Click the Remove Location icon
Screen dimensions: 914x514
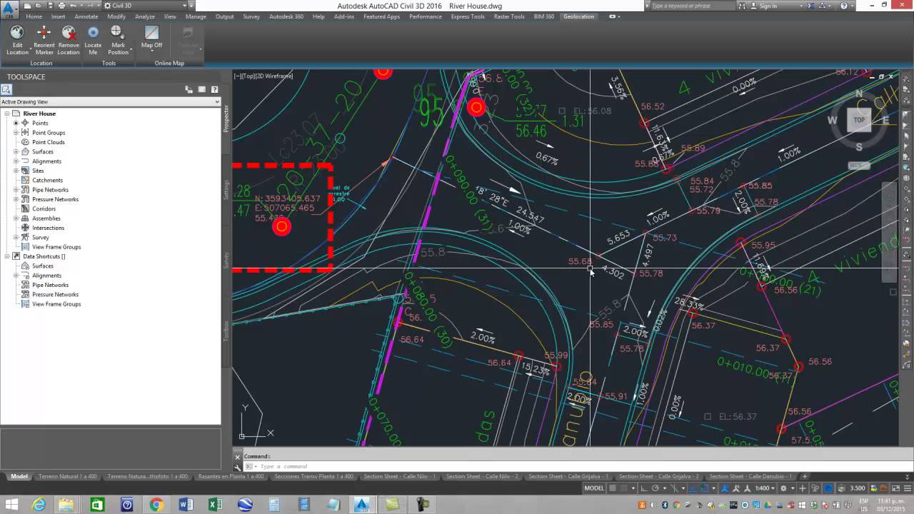[69, 33]
